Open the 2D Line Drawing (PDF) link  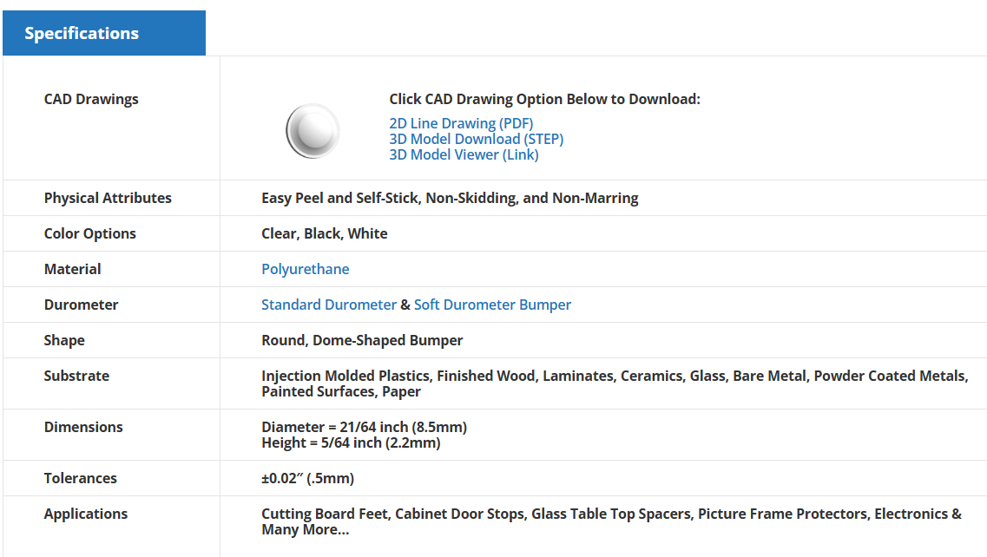pyautogui.click(x=461, y=124)
